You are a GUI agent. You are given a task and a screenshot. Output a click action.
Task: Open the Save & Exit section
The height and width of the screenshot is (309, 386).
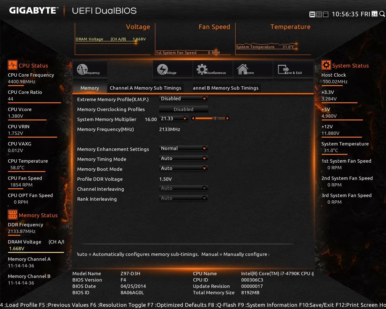(293, 70)
